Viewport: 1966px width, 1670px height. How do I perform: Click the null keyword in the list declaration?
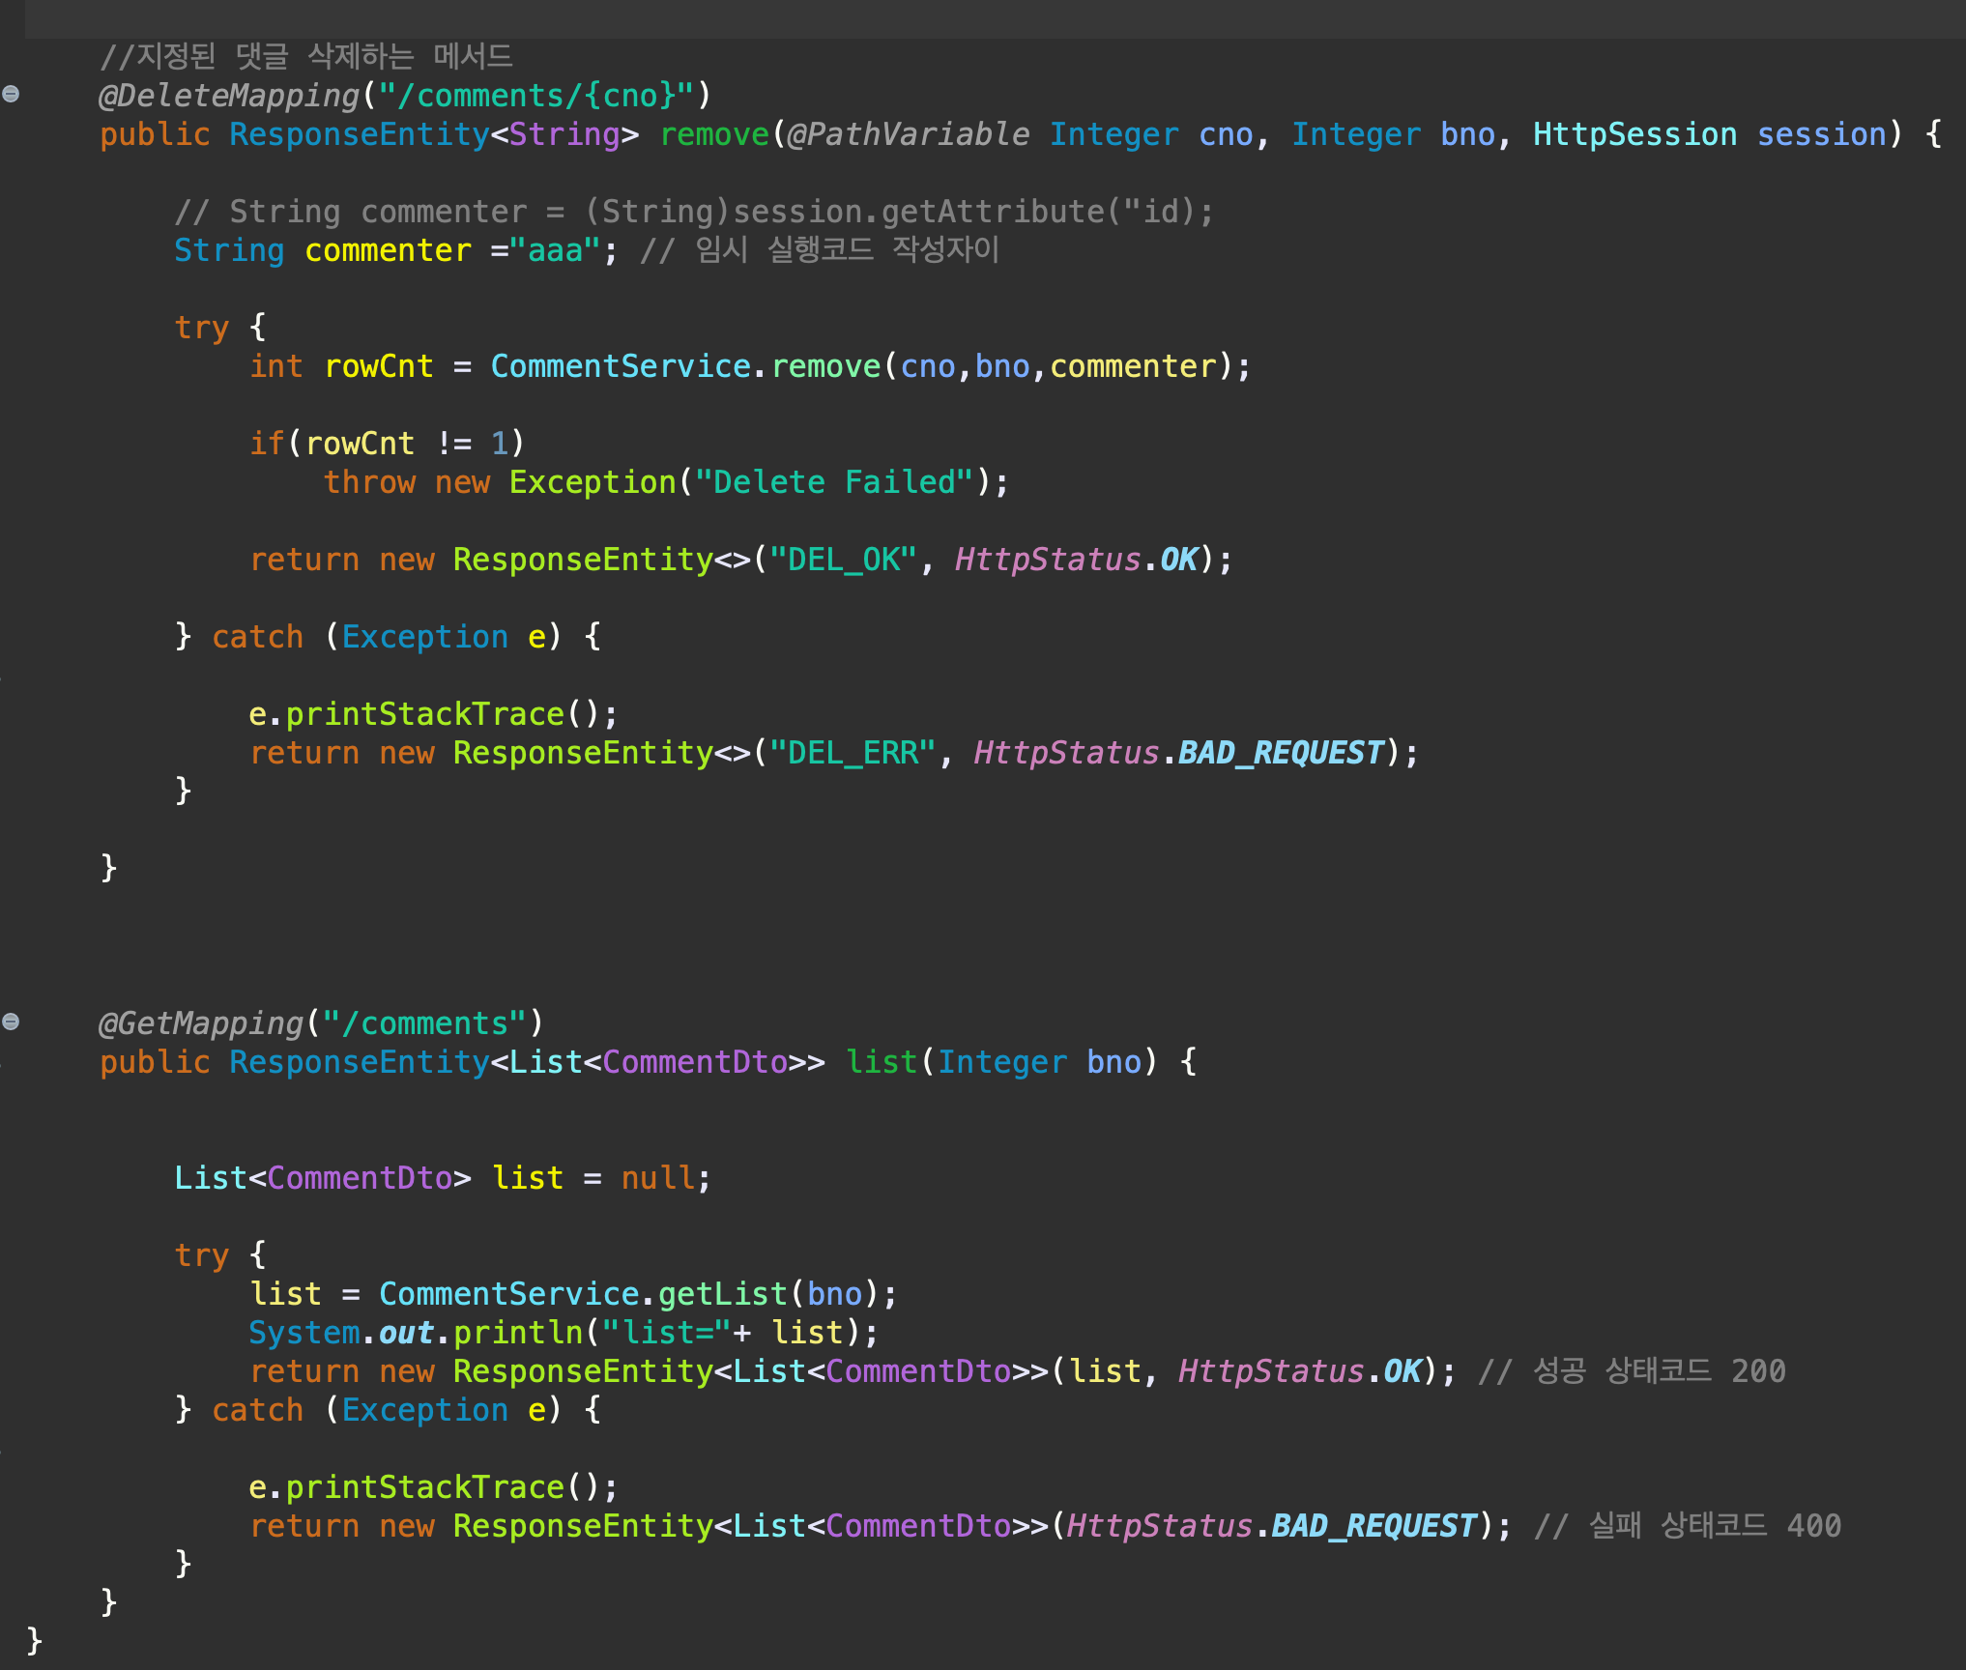tap(657, 1178)
